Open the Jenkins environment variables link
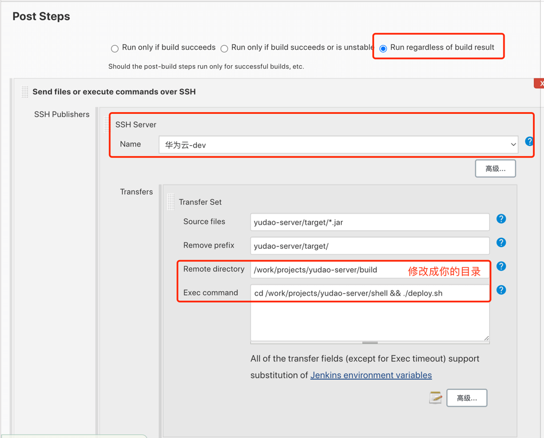Image resolution: width=544 pixels, height=438 pixels. (371, 375)
